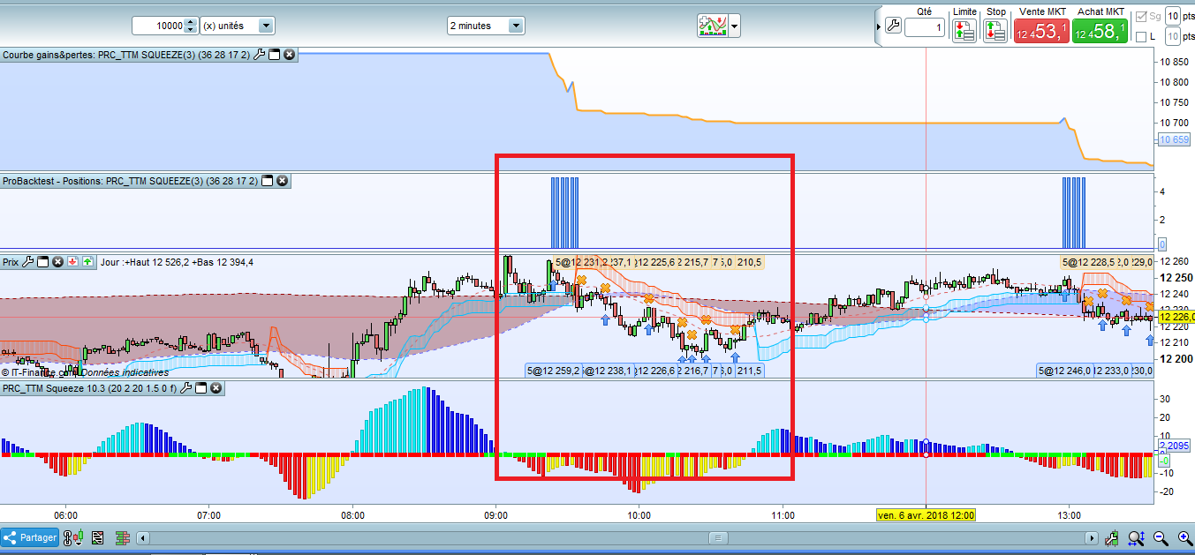Increase the 10000 units spinner
This screenshot has height=555, width=1195.
point(190,22)
